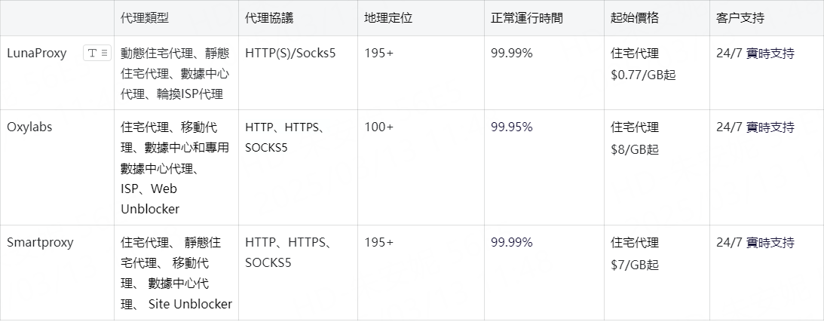824x322 pixels.
Task: Click the text format icon beside LunaProxy
Action: [x=97, y=53]
